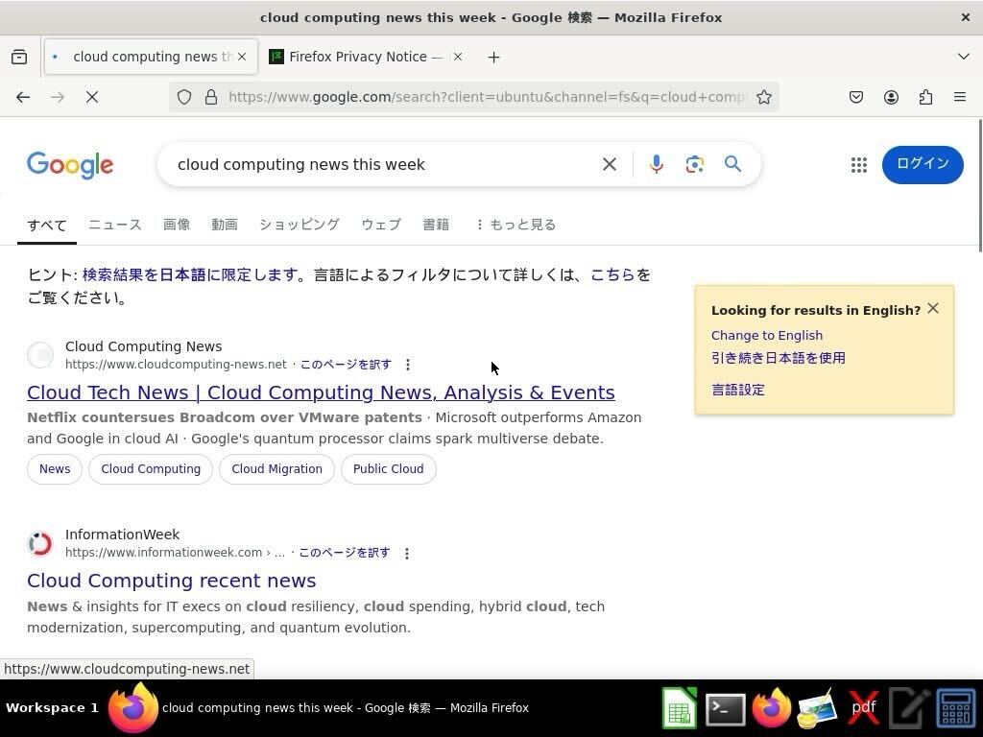Viewport: 983px width, 737px height.
Task: Open the calculator in taskbar
Action: [x=956, y=709]
